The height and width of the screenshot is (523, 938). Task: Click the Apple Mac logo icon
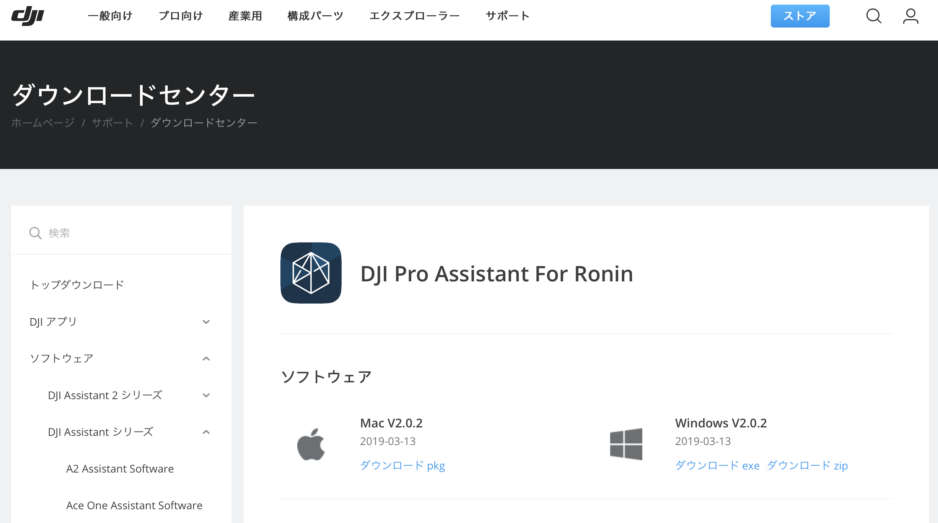click(x=311, y=444)
